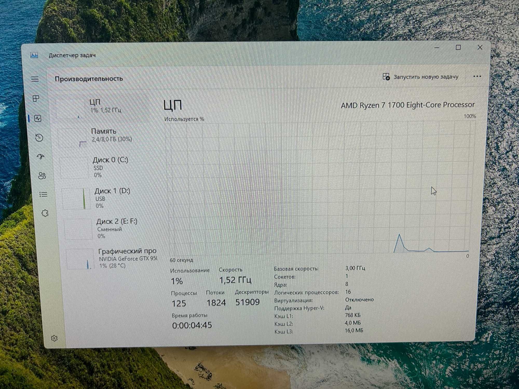
Task: Open the Processes page icon
Action: click(36, 99)
